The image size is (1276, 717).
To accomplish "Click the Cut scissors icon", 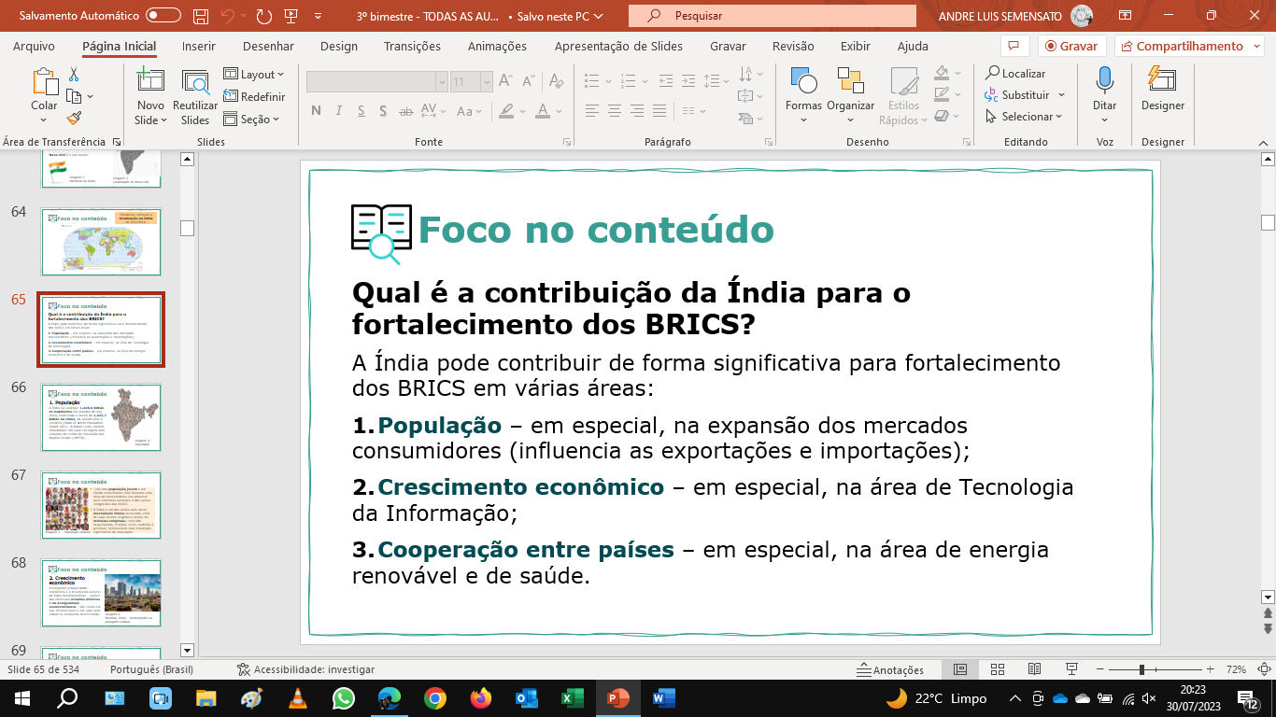I will 74,75.
